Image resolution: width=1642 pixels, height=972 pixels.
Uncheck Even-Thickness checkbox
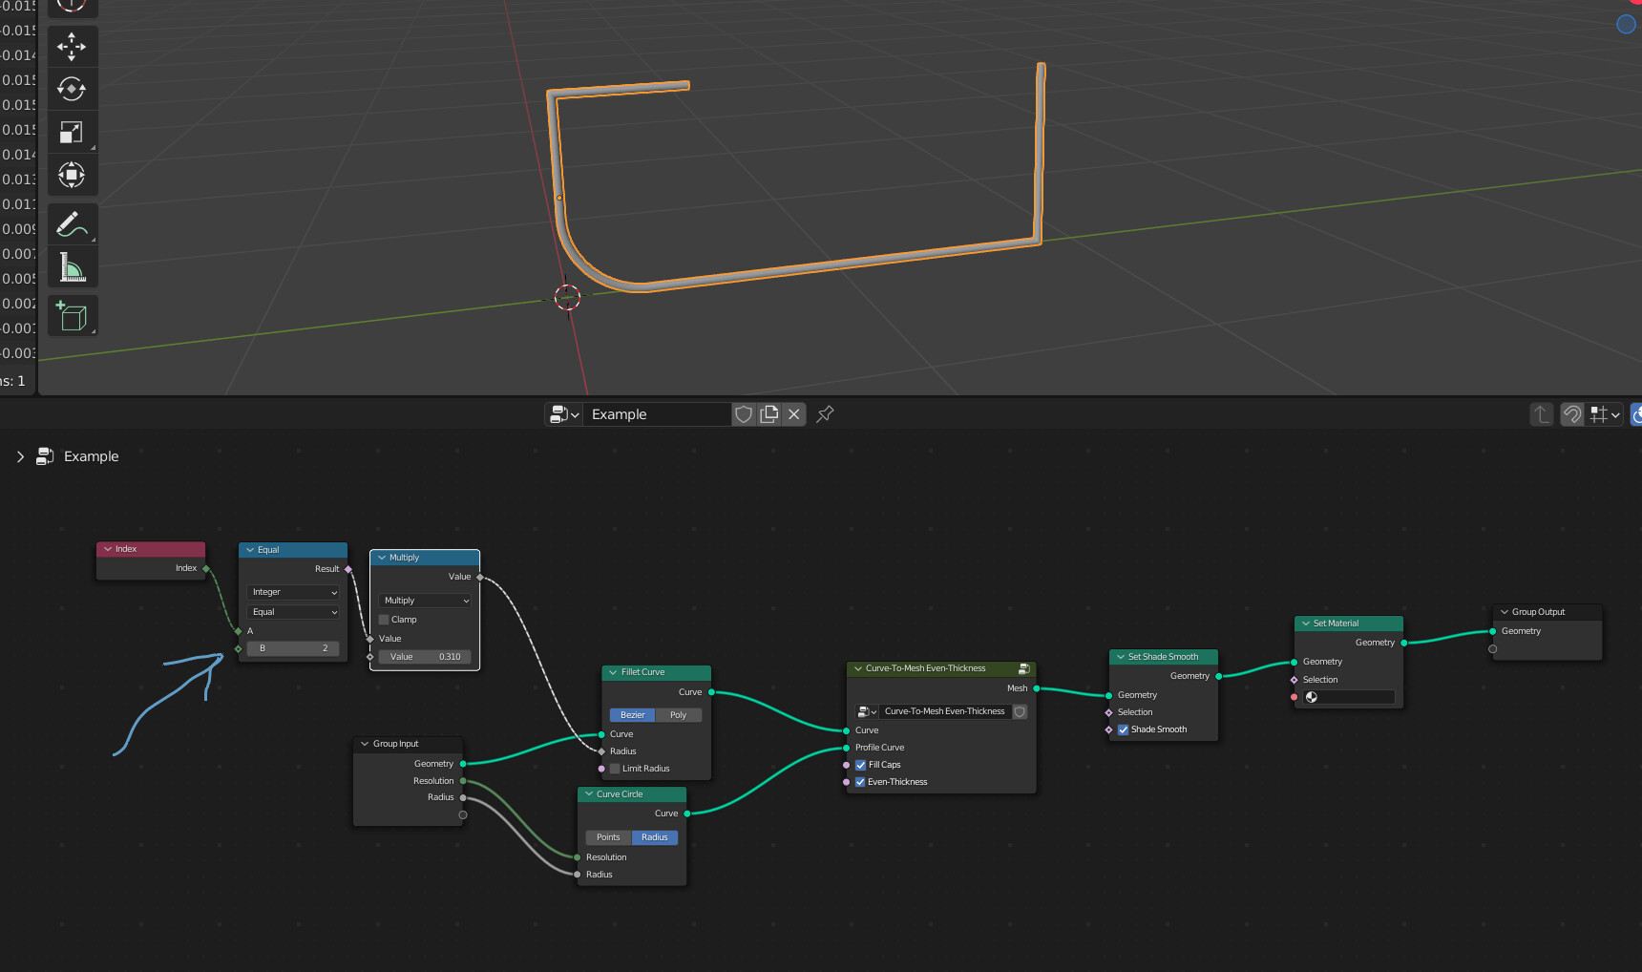pos(860,782)
